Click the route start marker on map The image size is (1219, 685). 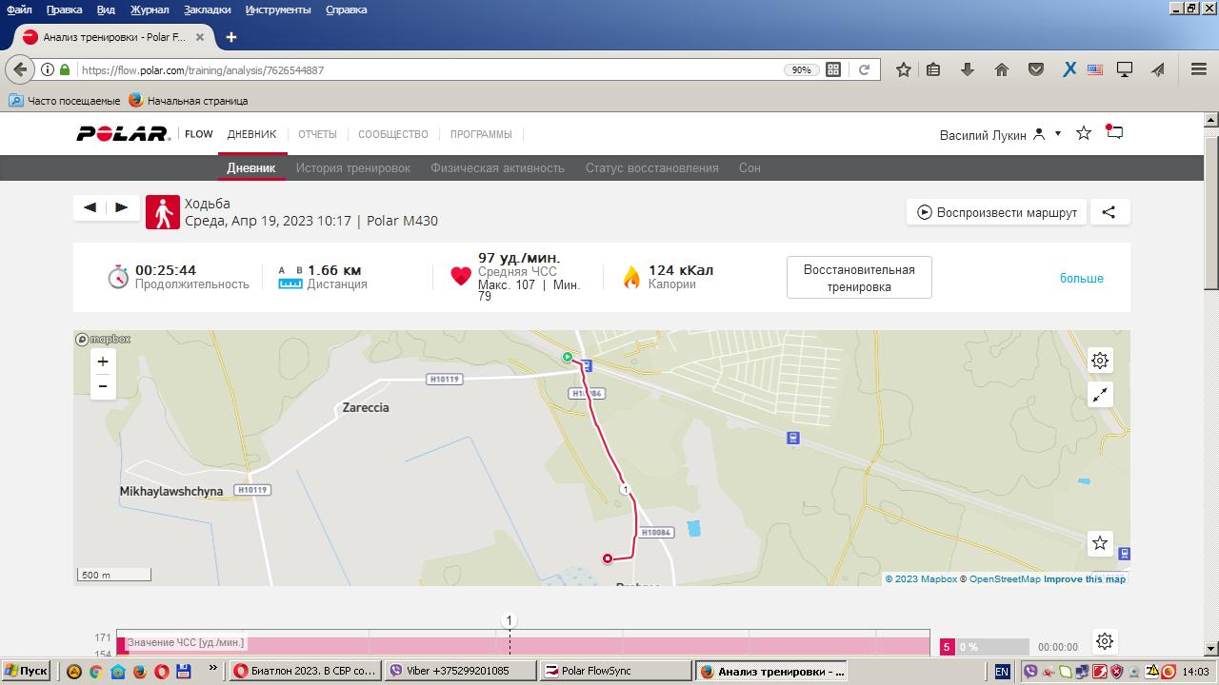coord(568,358)
